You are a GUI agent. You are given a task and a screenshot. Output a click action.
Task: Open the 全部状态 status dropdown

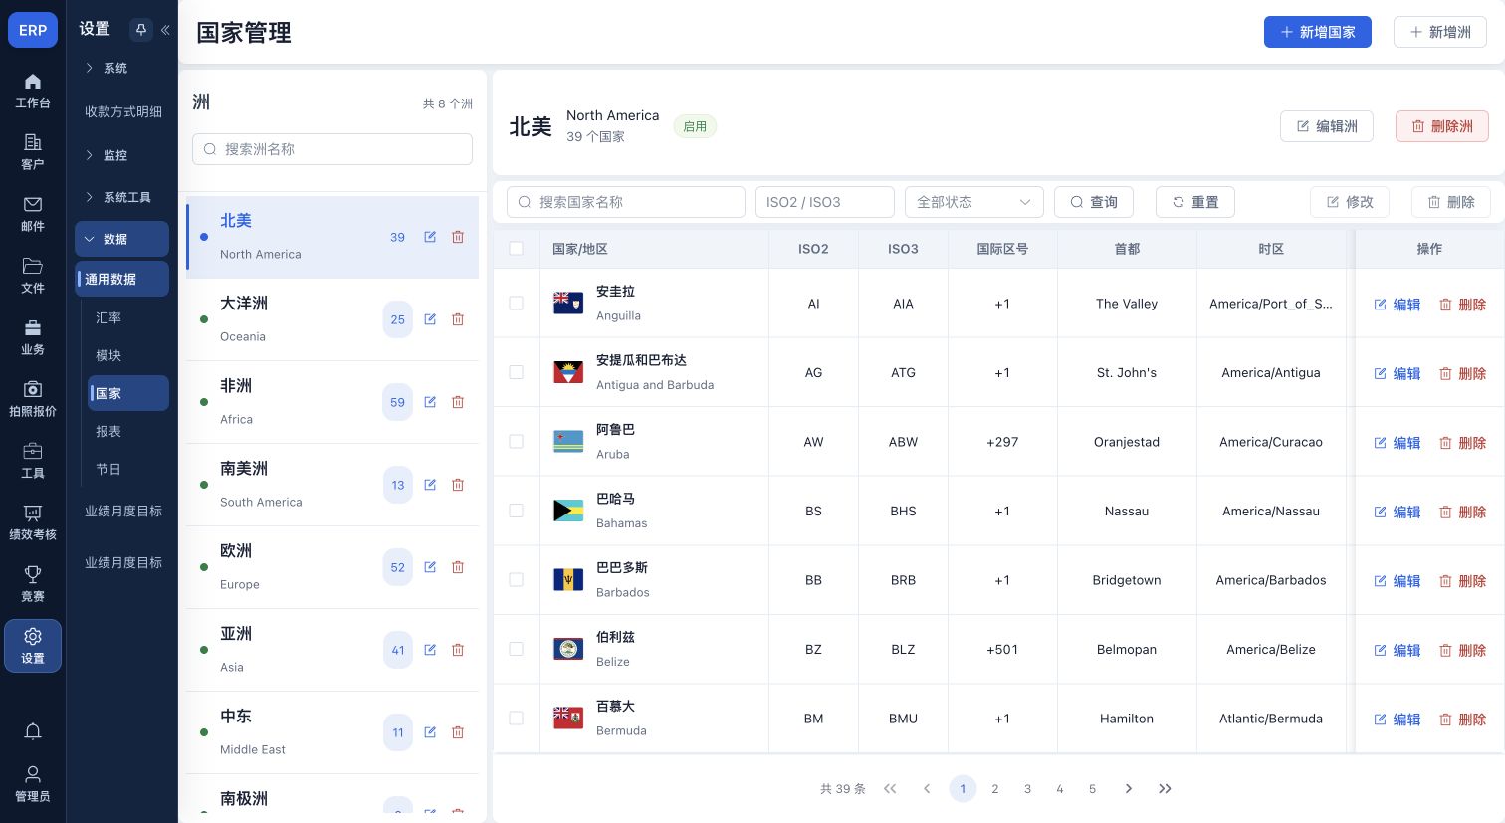(973, 202)
